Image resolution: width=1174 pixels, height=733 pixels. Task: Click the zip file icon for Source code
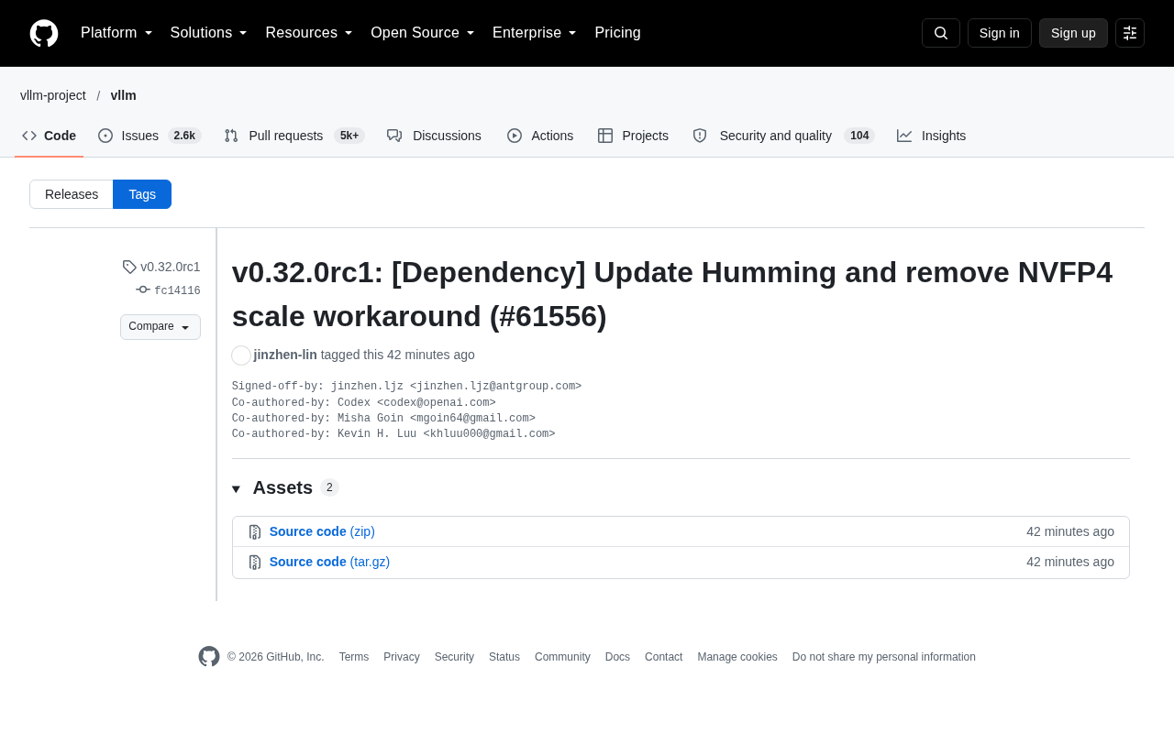coord(255,531)
